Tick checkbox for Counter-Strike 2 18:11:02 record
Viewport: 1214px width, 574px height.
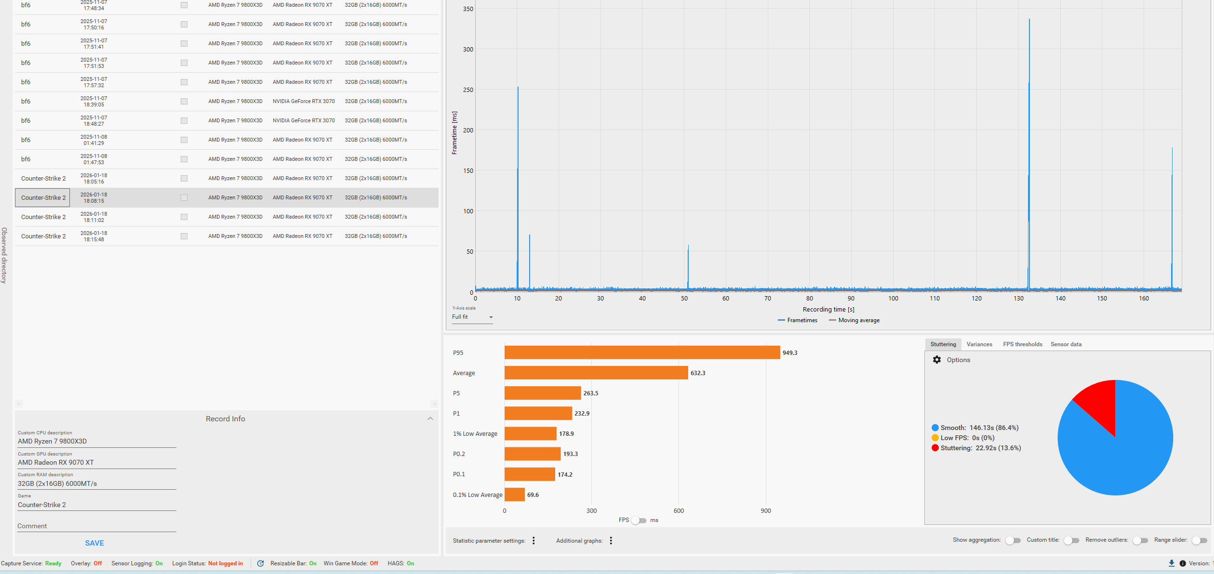click(184, 217)
